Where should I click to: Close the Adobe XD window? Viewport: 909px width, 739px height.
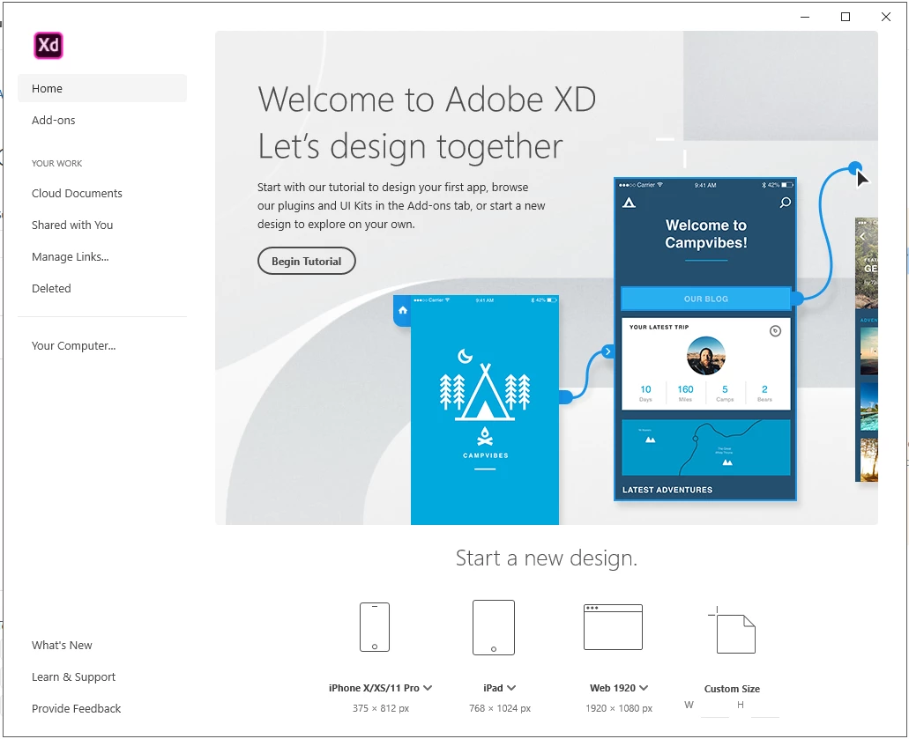[x=886, y=17]
